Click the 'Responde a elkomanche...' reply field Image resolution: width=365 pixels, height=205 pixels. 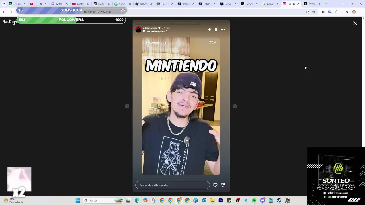[x=173, y=185]
